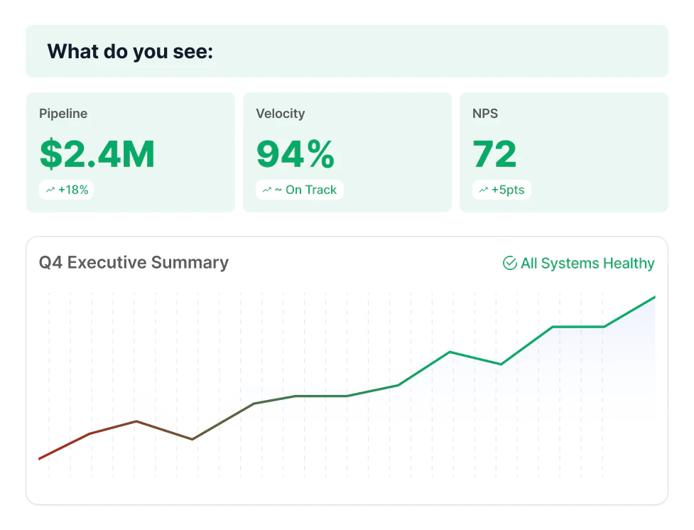Click the $2.4M pipeline value
The width and height of the screenshot is (694, 530).
point(97,154)
